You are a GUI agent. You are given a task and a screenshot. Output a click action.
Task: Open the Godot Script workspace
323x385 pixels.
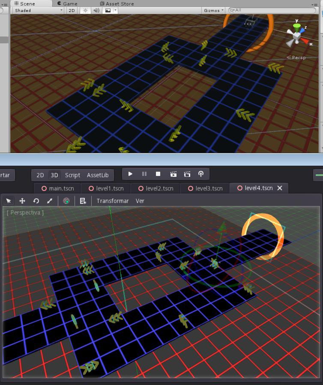72,175
